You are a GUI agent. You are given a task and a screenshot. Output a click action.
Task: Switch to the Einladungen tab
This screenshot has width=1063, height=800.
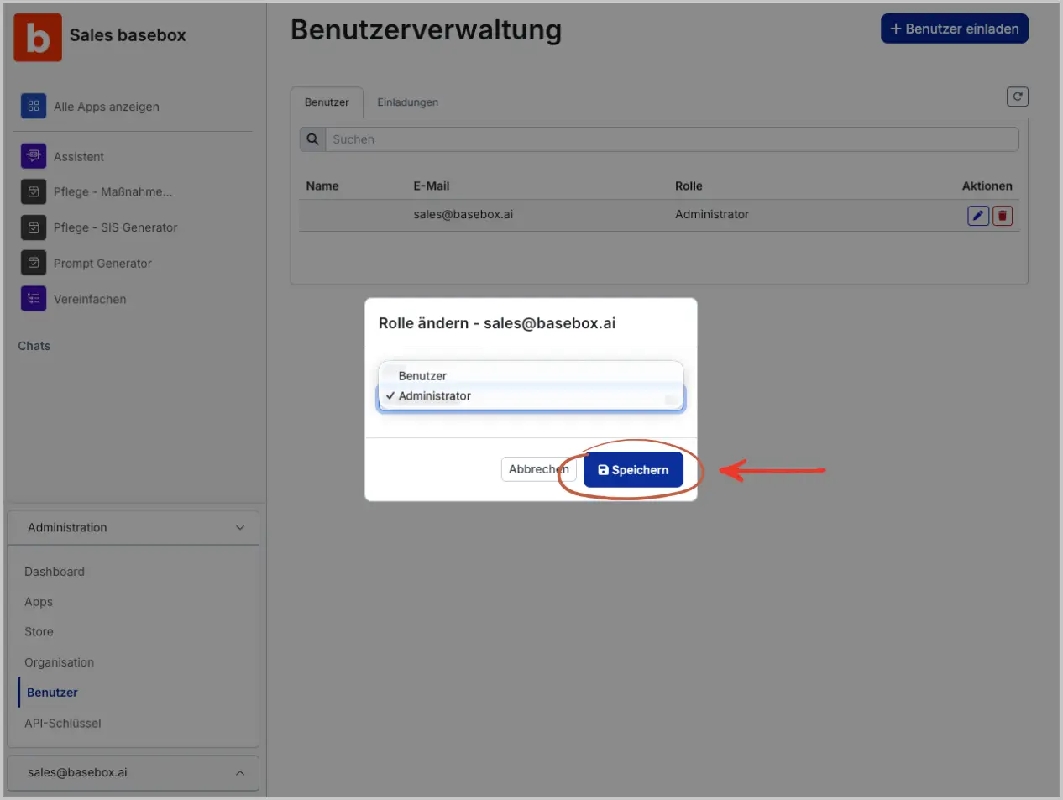[x=407, y=102]
